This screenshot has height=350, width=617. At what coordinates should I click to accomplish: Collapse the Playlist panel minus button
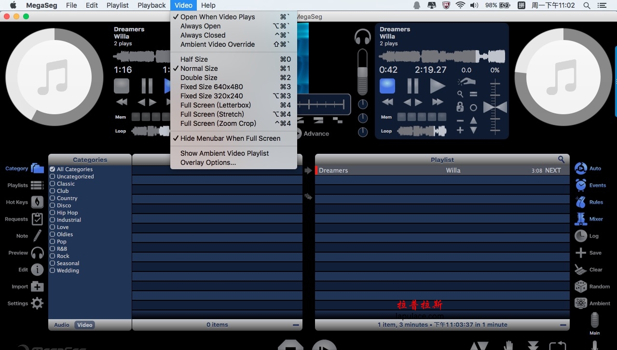click(x=563, y=325)
